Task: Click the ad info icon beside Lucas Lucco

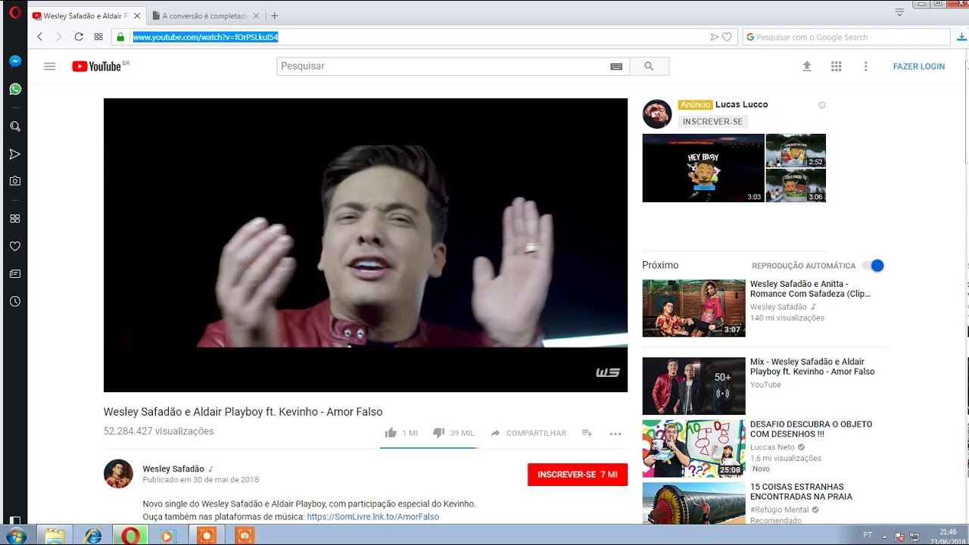Action: pyautogui.click(x=822, y=105)
